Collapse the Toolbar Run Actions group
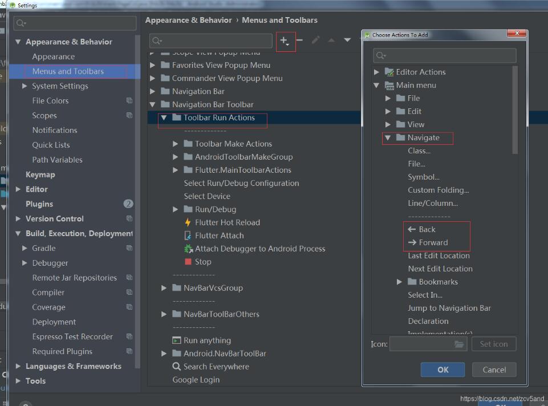548x406 pixels. 164,118
